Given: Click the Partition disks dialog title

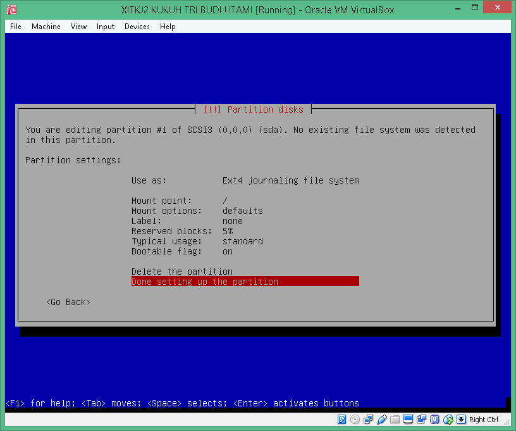Looking at the screenshot, I should coord(253,109).
